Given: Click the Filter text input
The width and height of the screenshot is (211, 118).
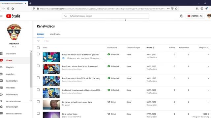Looking at the screenshot, I should [x=47, y=41].
